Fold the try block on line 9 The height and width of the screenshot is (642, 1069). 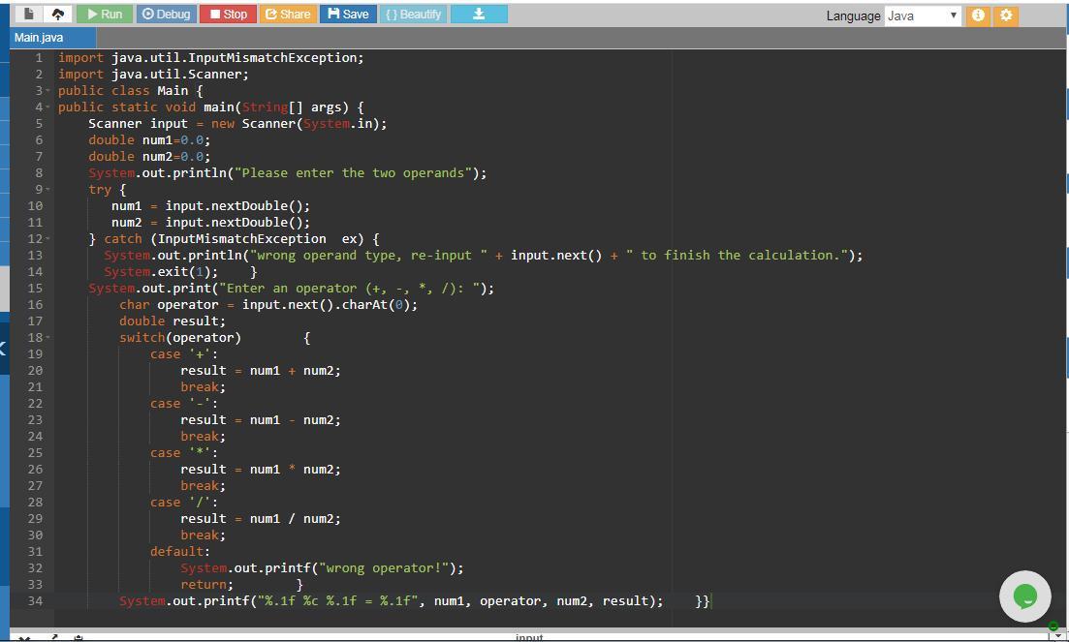48,190
